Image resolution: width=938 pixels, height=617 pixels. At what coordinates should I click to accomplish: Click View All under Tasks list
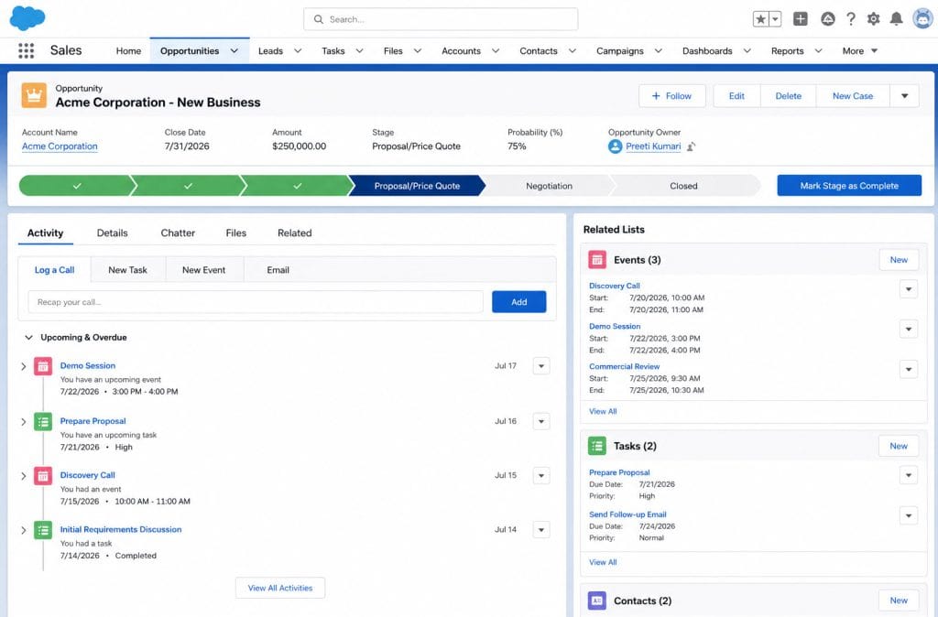603,562
